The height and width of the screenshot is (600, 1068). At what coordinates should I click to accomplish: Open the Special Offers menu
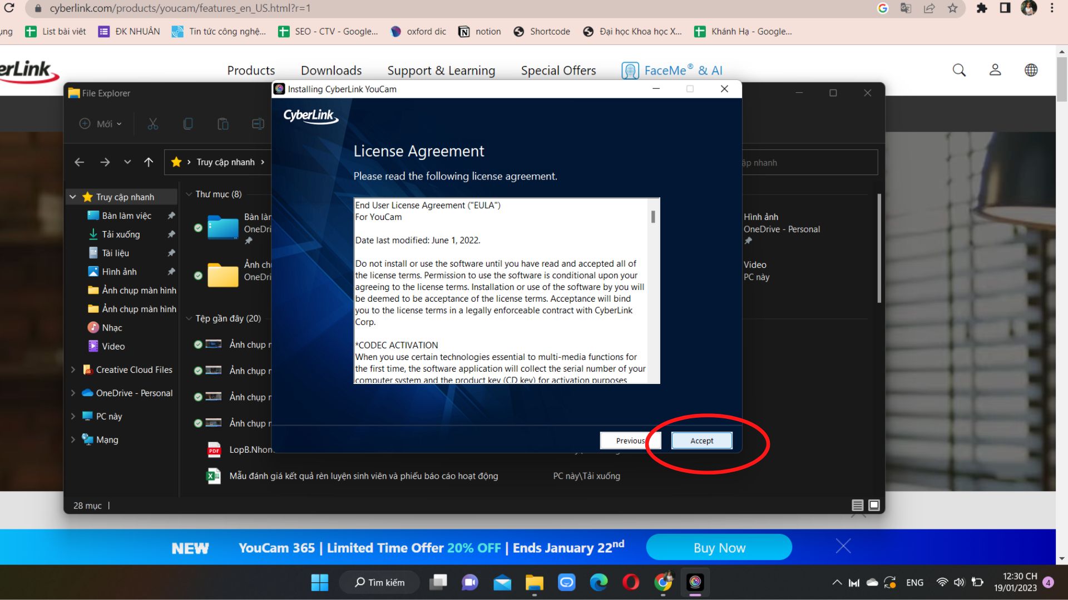click(x=558, y=71)
